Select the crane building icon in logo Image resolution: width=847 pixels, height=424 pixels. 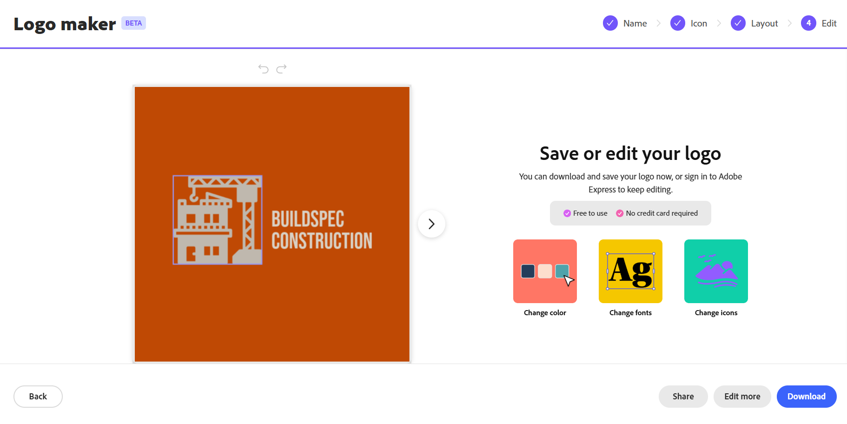(218, 220)
